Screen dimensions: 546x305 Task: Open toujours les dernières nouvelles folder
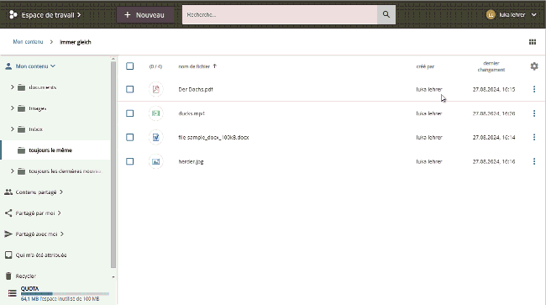point(65,171)
